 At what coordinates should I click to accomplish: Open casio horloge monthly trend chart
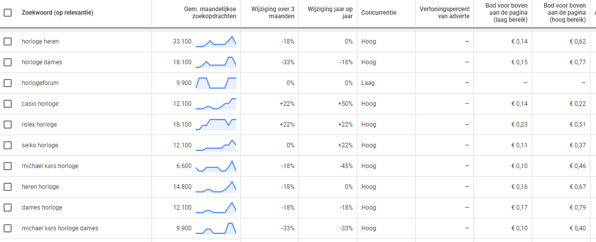[x=216, y=104]
